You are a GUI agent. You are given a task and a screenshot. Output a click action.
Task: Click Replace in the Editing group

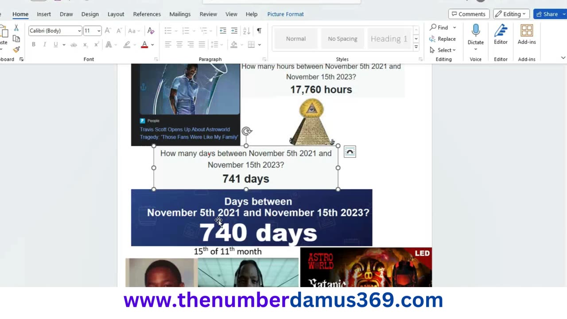[x=443, y=39]
